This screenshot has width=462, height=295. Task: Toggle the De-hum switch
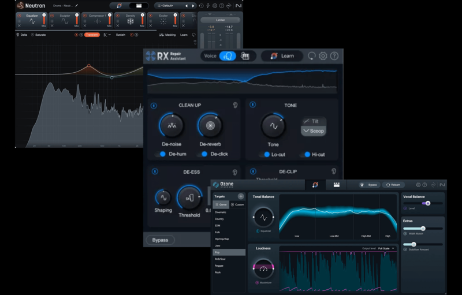point(161,154)
